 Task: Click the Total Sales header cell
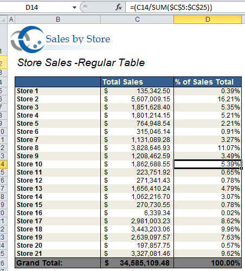click(137, 82)
